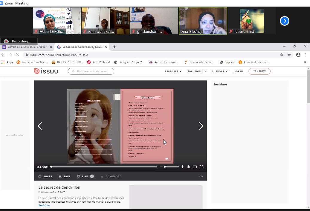Go to the previous page of the book

(40, 126)
